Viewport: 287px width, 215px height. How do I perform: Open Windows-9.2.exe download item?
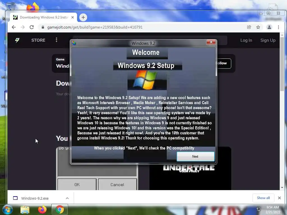35,198
